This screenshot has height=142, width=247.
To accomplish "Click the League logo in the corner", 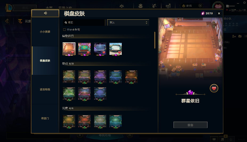I will tap(9, 7).
